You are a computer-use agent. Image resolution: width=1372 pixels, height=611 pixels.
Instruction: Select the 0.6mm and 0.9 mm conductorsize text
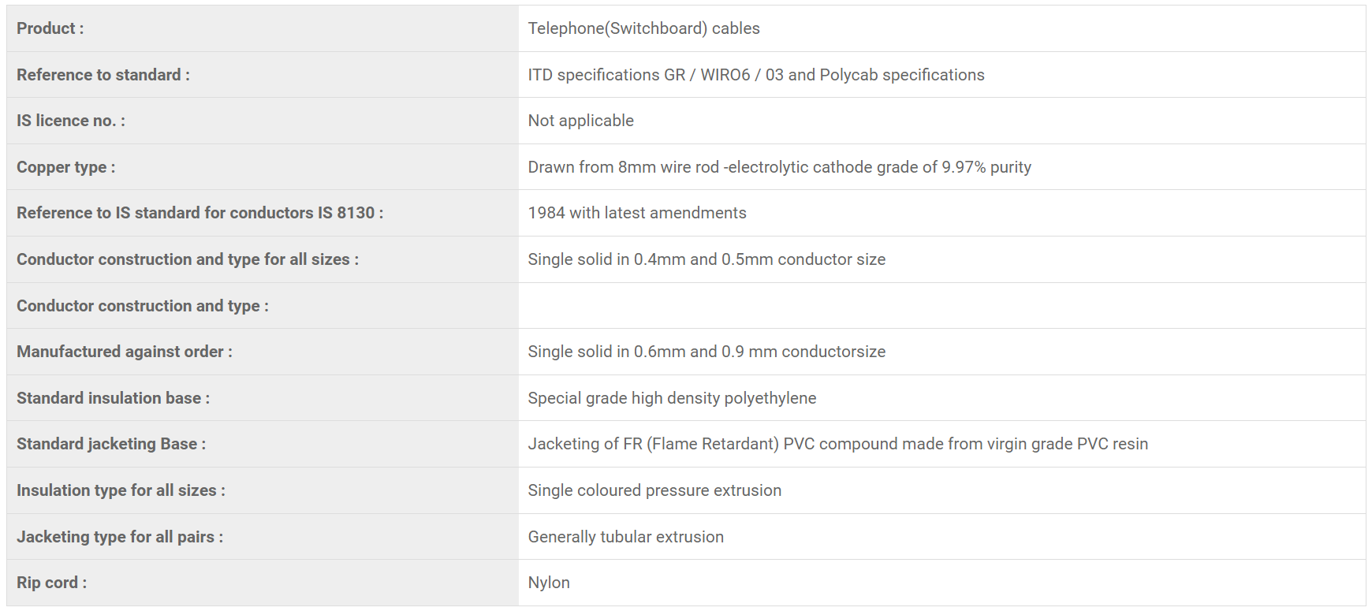pos(707,352)
